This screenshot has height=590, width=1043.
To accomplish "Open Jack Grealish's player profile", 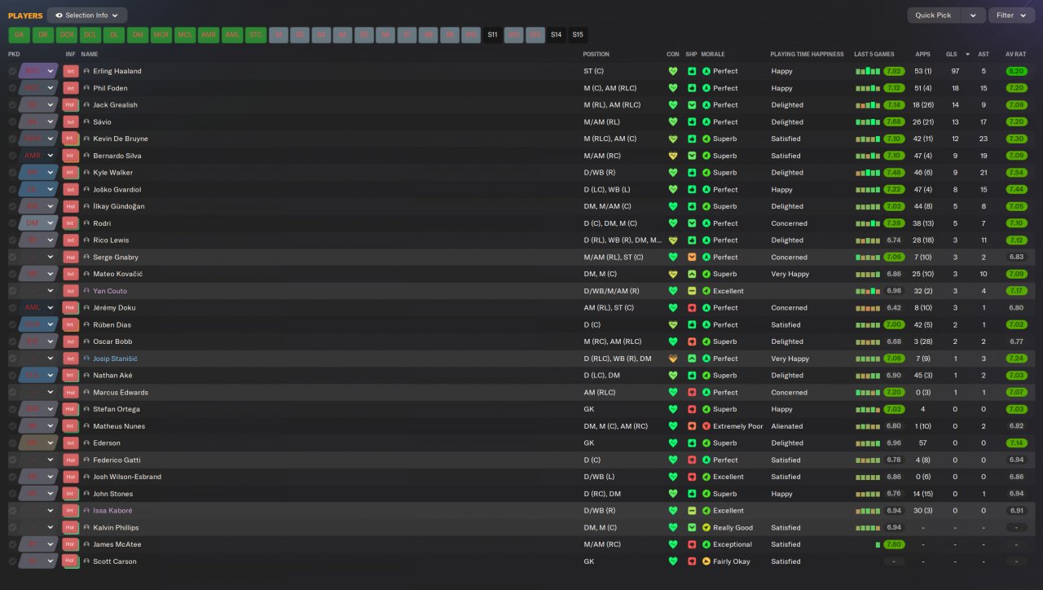I will [x=115, y=105].
